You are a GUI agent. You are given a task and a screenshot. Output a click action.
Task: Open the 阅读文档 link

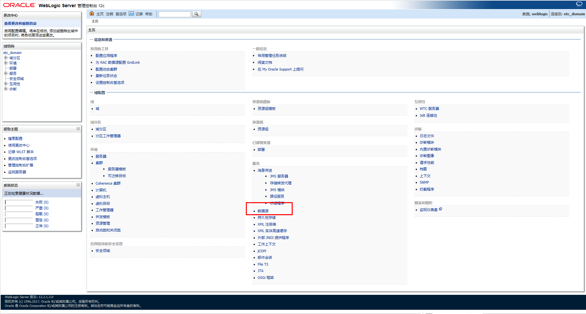[x=265, y=62]
